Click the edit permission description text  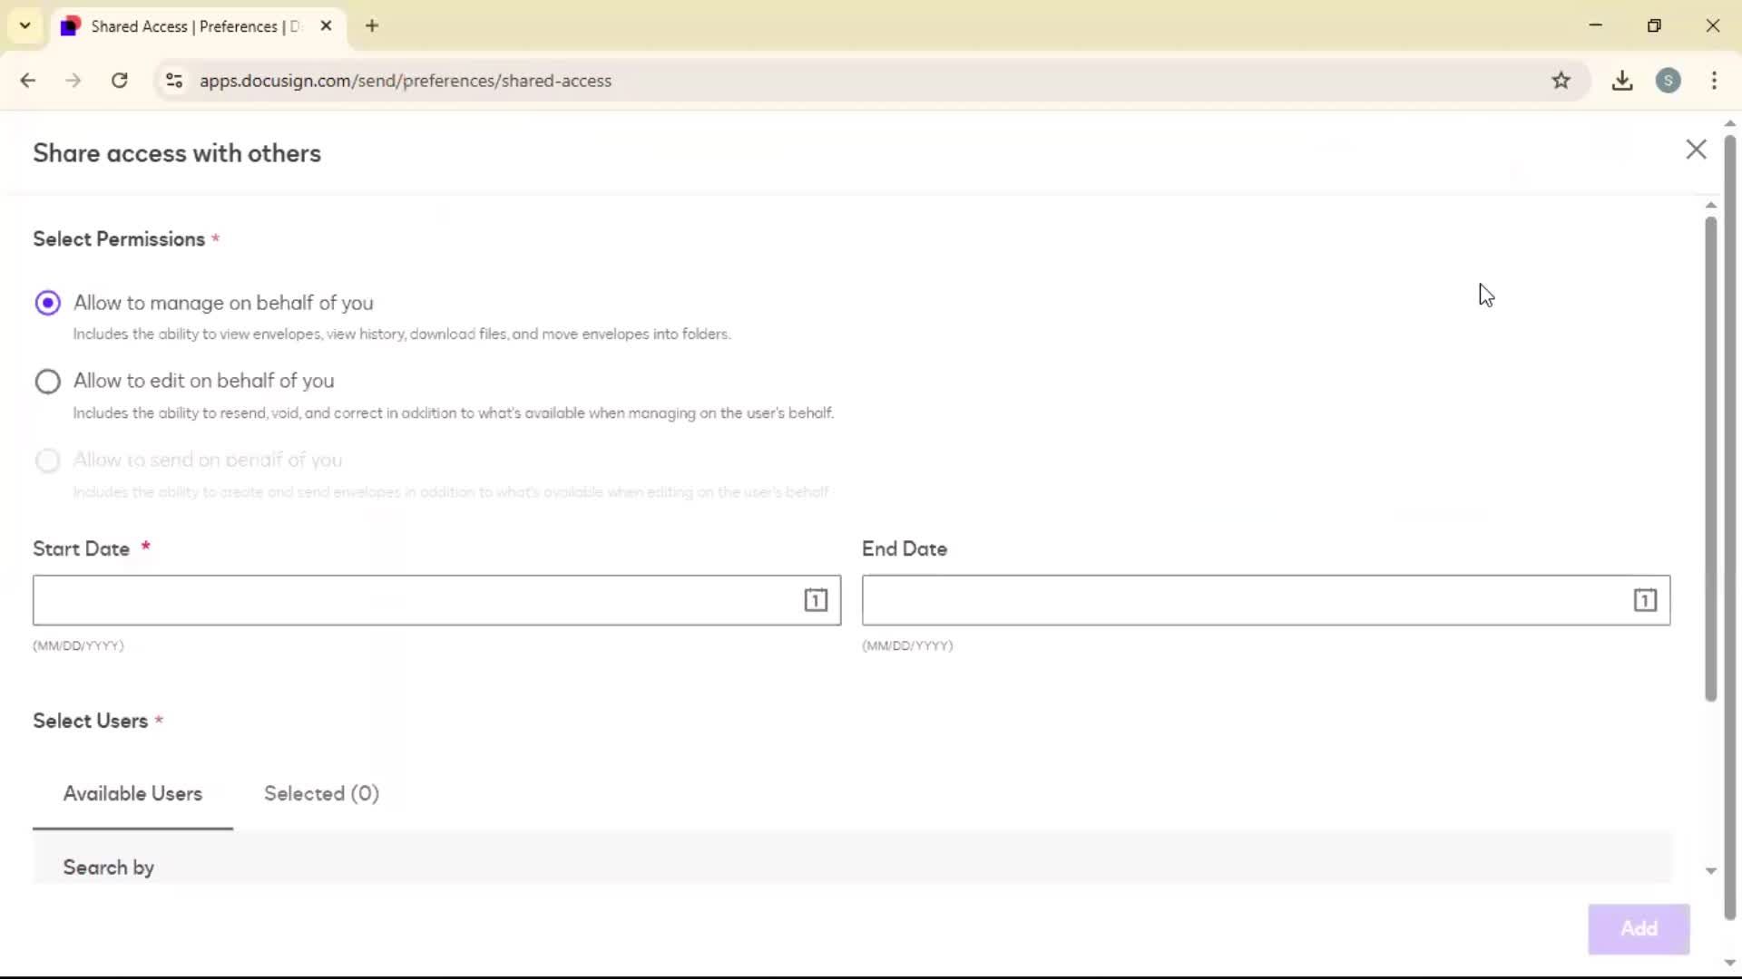pyautogui.click(x=454, y=413)
